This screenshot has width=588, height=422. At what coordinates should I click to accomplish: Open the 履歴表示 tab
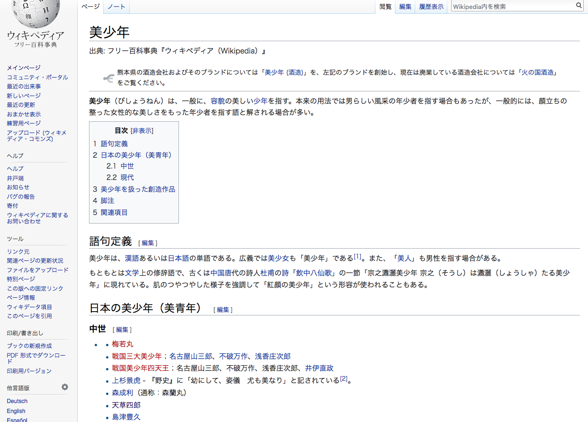pyautogui.click(x=431, y=7)
